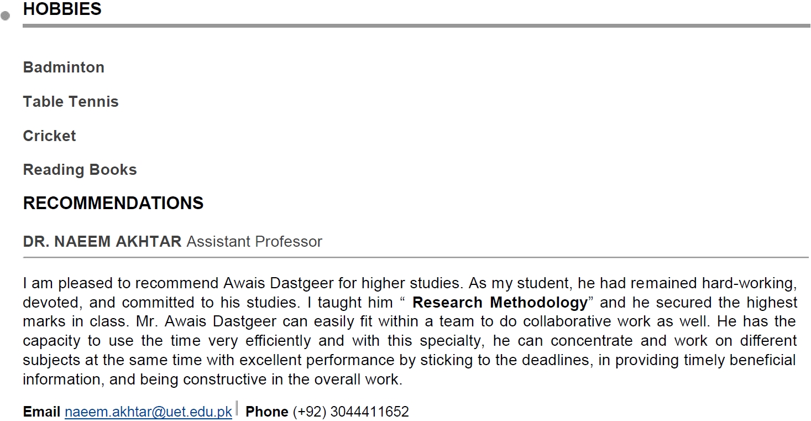Click the gray horizontal rule under HOBBIES
This screenshot has width=811, height=421.
(416, 25)
